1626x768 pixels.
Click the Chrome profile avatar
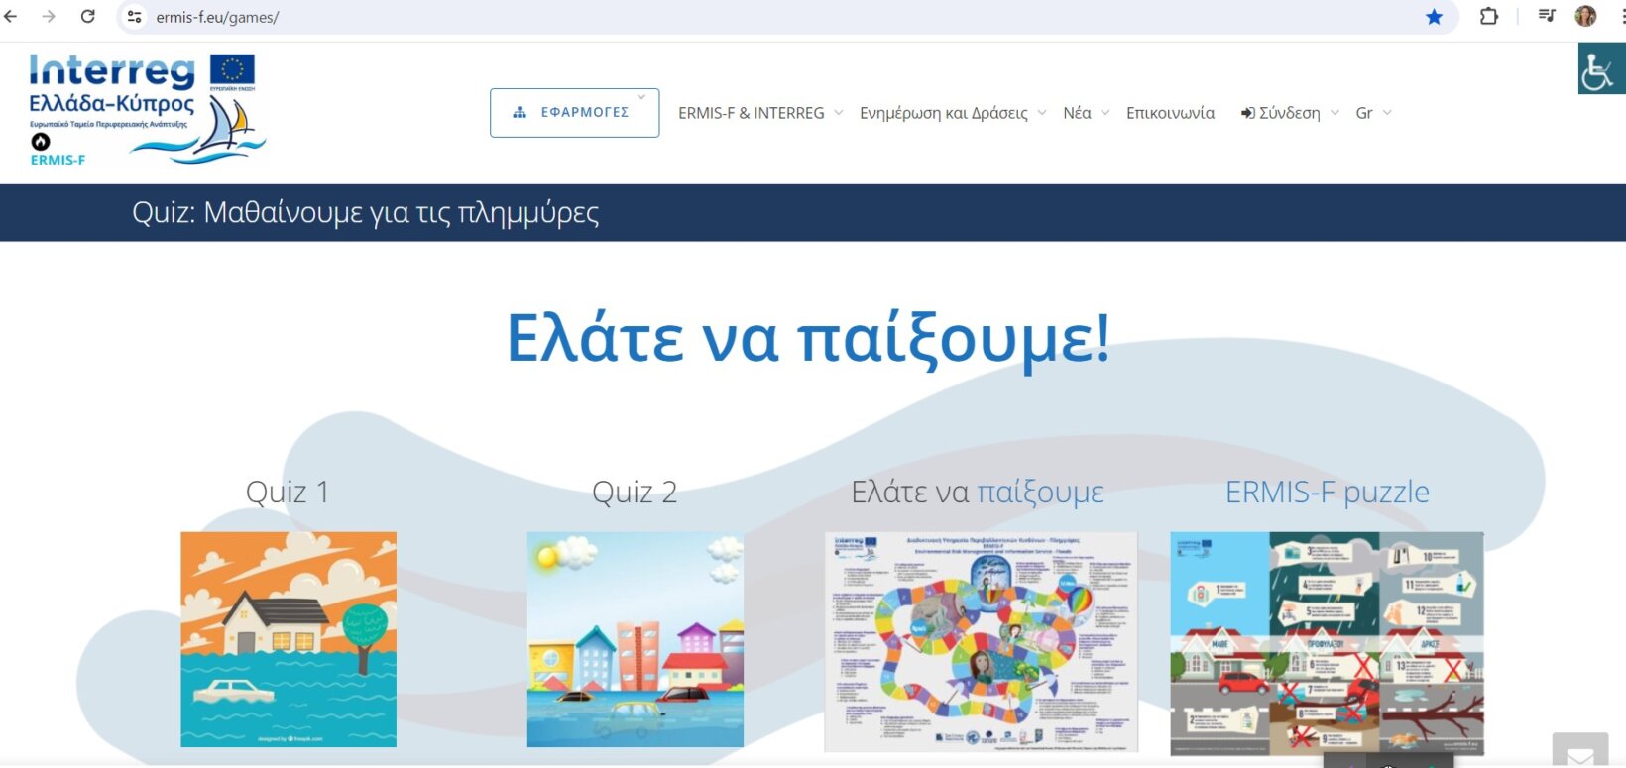click(x=1585, y=17)
